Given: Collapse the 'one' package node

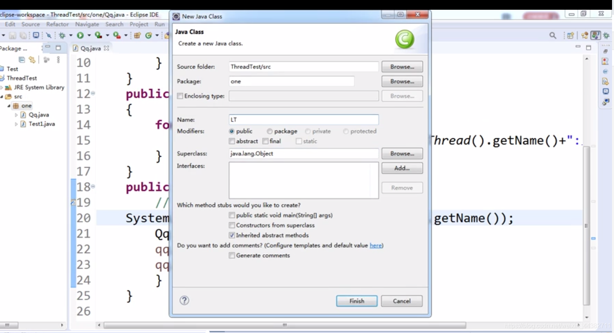Looking at the screenshot, I should 9,106.
